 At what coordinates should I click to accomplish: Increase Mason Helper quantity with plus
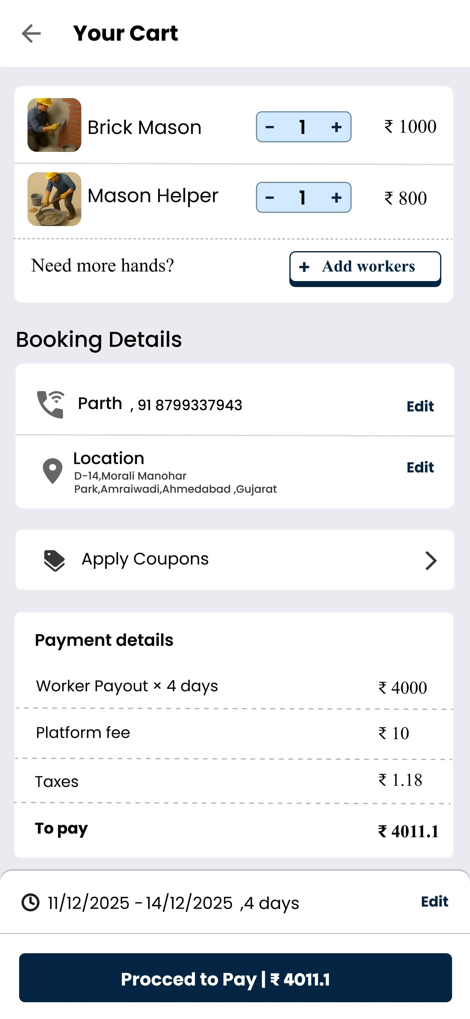(336, 197)
